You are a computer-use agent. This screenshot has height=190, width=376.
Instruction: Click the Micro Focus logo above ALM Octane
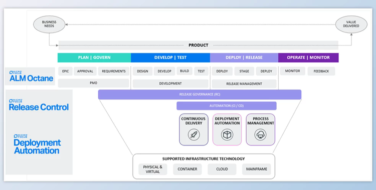click(x=16, y=72)
